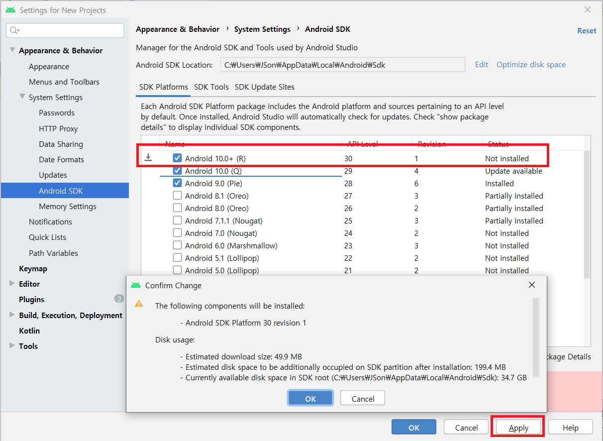Uncheck Android 9.0 (Pie) checkbox
Screen dimensions: 603x441
click(177, 183)
